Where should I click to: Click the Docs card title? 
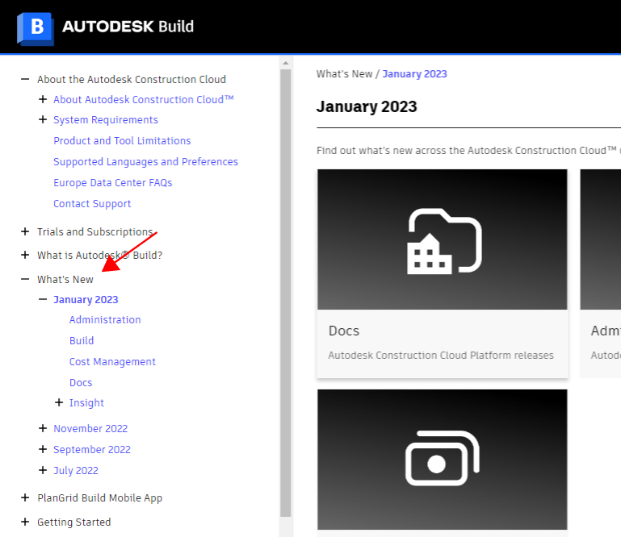(x=344, y=331)
